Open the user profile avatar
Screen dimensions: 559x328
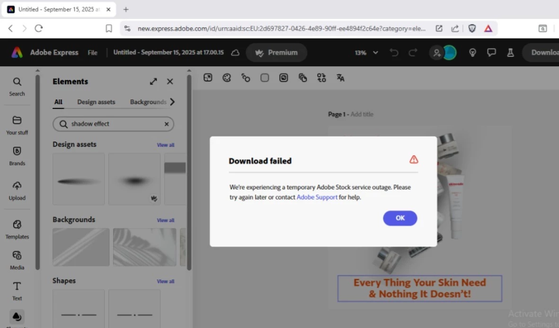pos(450,53)
